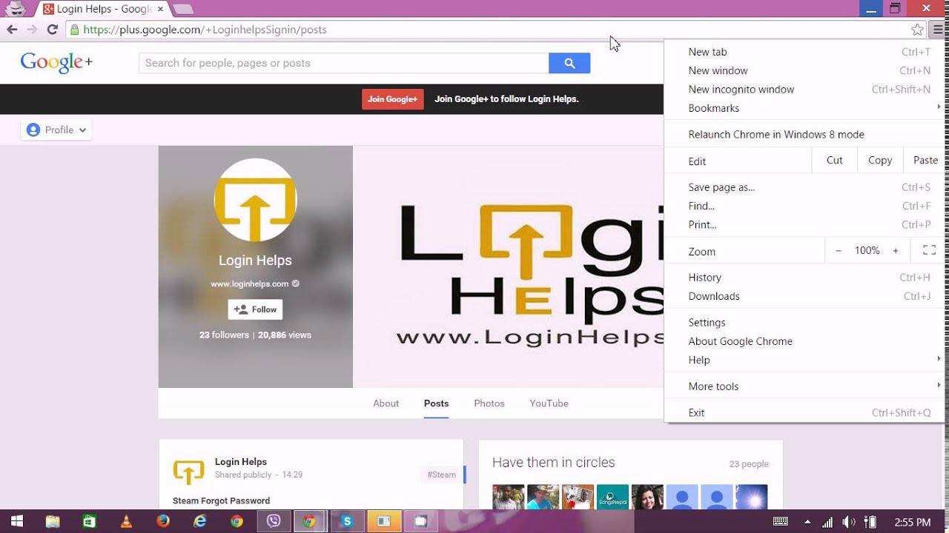Viewport: 949px width, 533px height.
Task: Click the Paste button in Edit row
Action: tap(924, 161)
